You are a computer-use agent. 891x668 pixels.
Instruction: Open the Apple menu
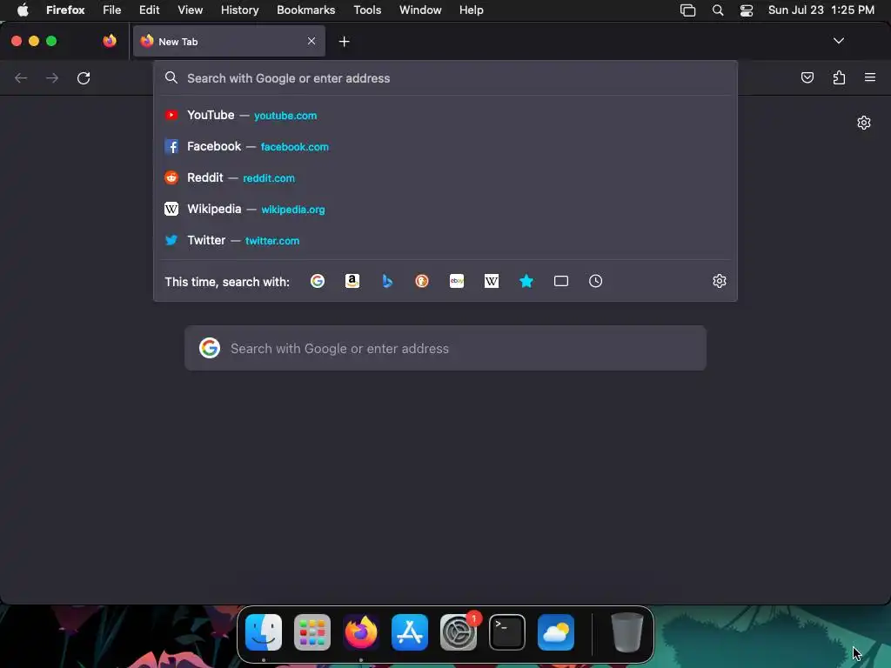23,10
